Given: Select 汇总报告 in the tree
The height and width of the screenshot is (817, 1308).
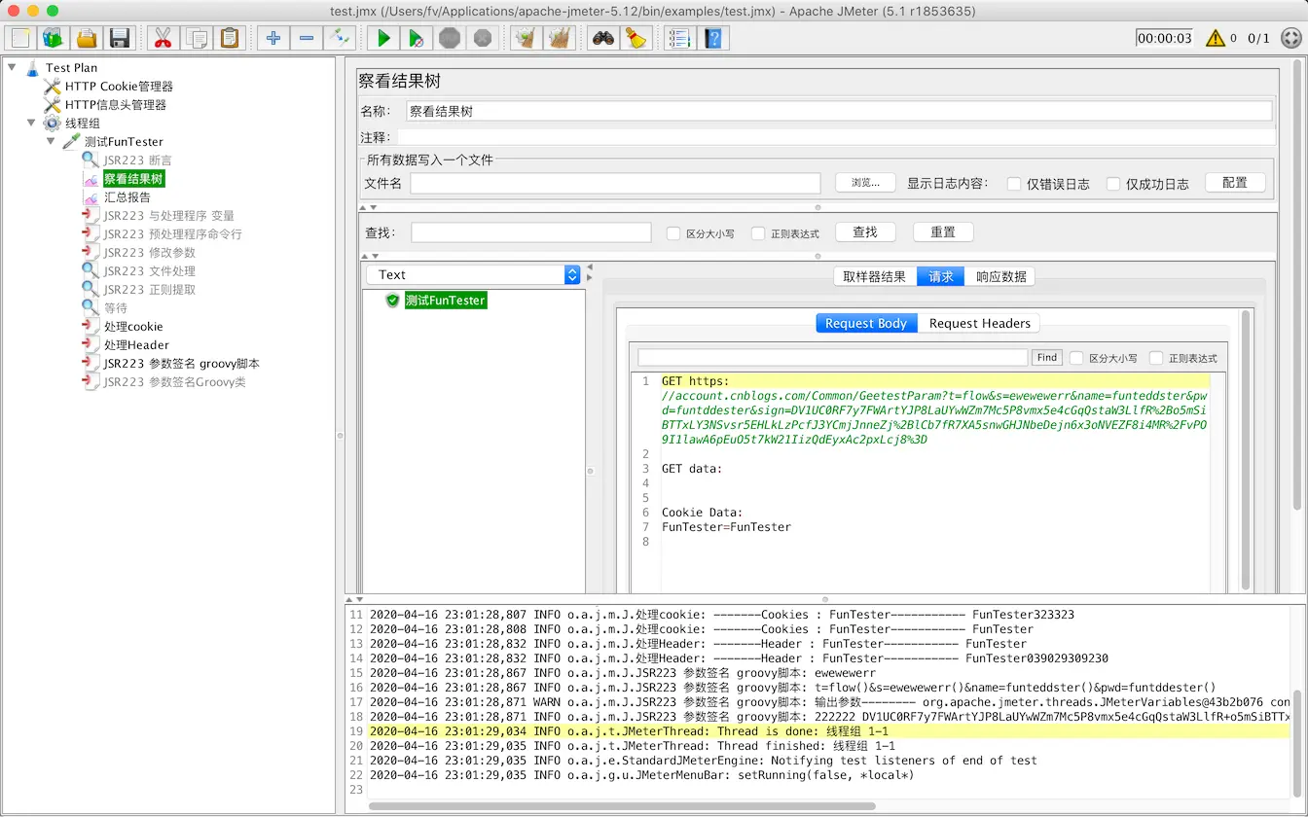Looking at the screenshot, I should click(127, 197).
